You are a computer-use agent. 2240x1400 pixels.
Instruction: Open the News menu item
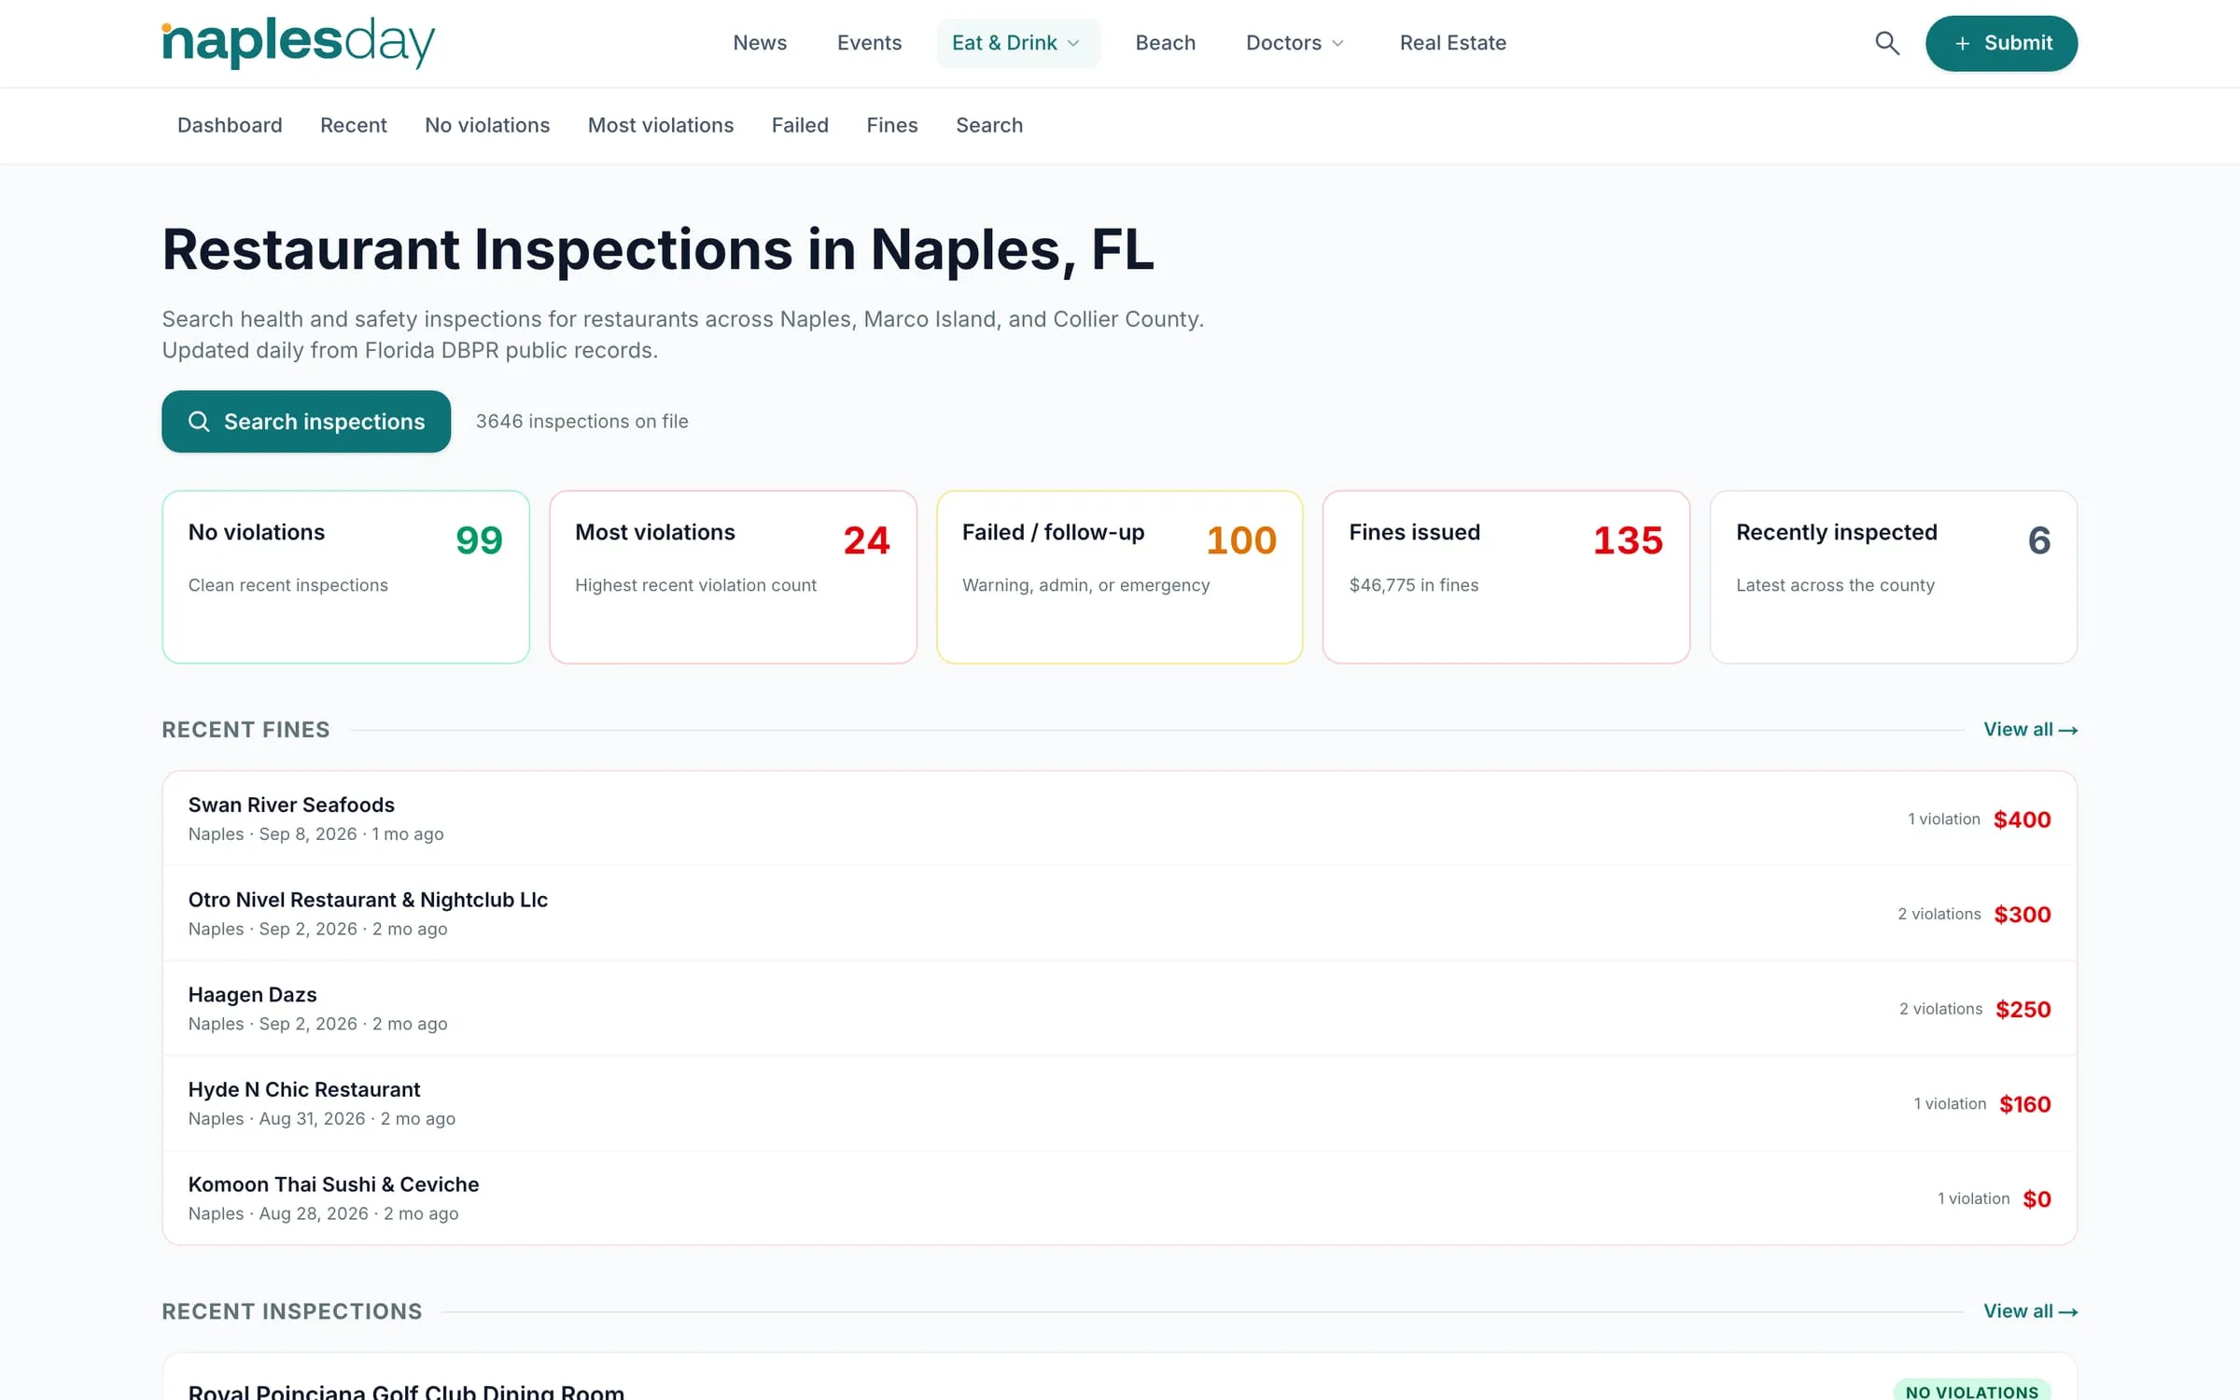pos(760,43)
